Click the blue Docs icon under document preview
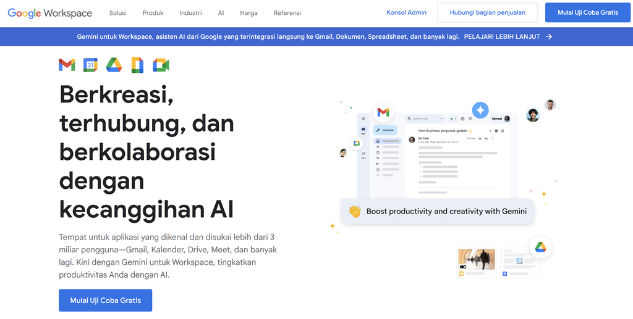Screen dimensions: 633x319 point(504,274)
